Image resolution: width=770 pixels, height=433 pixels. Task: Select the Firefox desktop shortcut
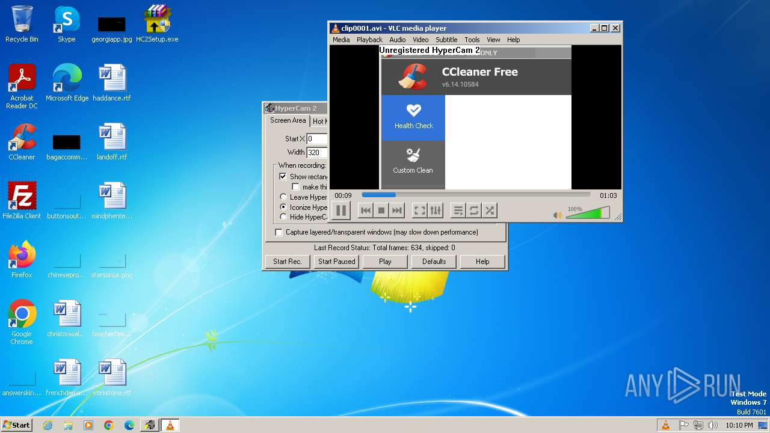click(x=22, y=260)
